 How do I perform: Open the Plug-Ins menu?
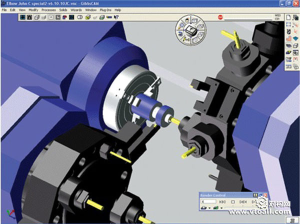coord(105,10)
